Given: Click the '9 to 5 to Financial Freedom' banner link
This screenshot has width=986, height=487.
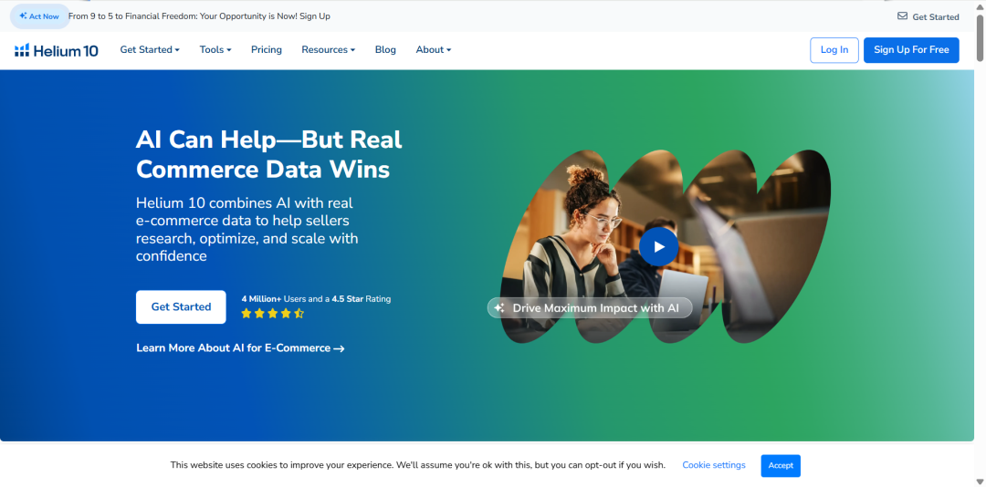Looking at the screenshot, I should [199, 16].
